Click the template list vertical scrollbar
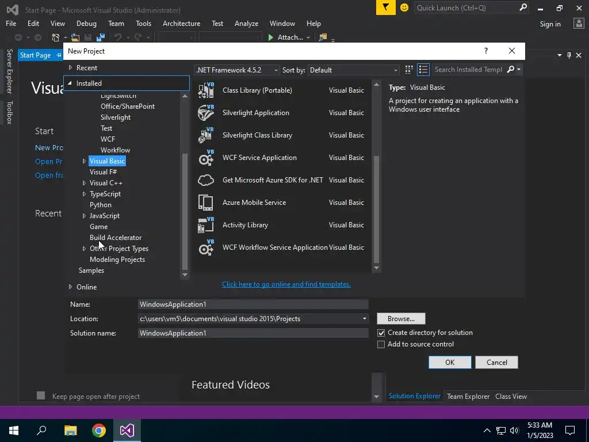589x442 pixels. click(x=376, y=209)
